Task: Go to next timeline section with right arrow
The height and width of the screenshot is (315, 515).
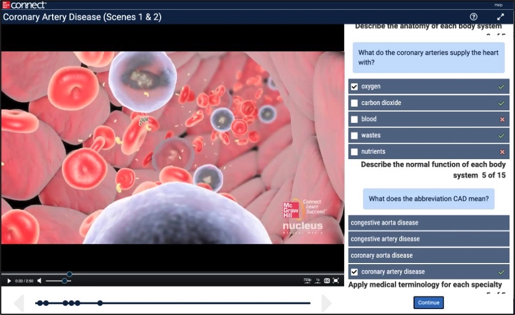Action: click(326, 303)
